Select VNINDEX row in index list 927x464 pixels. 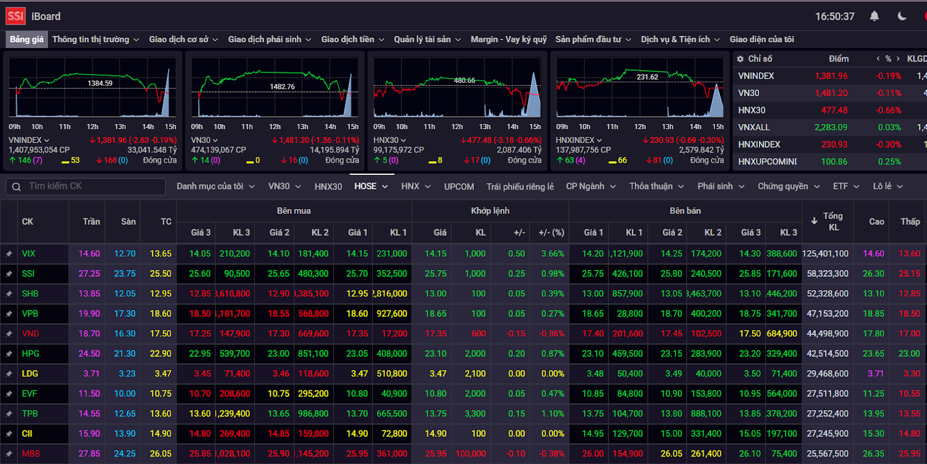(x=830, y=76)
